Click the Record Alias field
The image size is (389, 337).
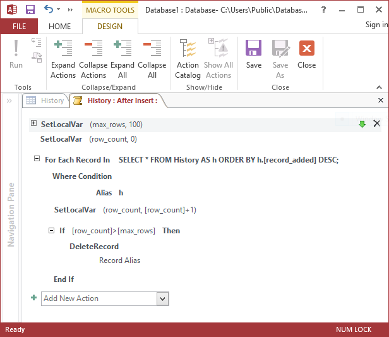[119, 260]
